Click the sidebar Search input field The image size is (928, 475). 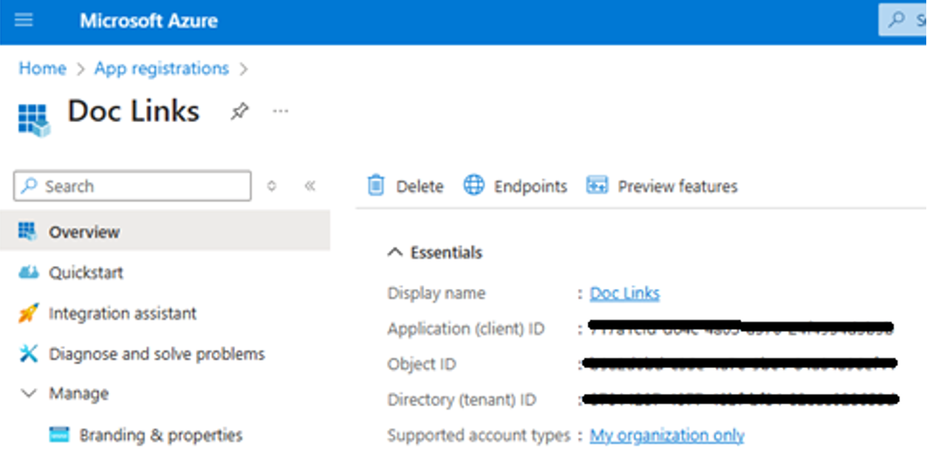click(x=140, y=186)
